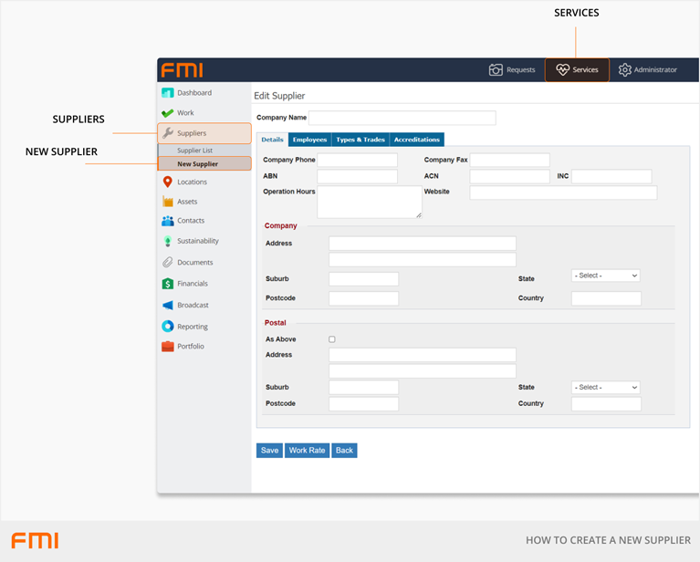Open Locations via the map pin icon
This screenshot has height=562, width=700.
(x=168, y=182)
